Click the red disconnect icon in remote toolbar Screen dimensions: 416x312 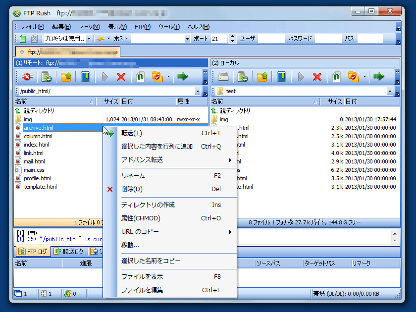click(27, 77)
